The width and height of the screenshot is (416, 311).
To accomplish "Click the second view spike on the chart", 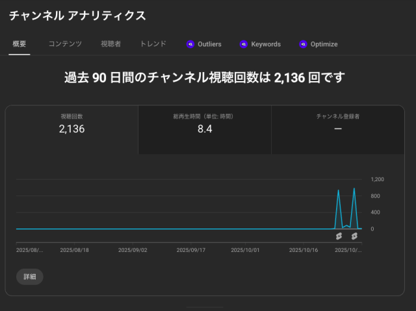I will point(354,189).
